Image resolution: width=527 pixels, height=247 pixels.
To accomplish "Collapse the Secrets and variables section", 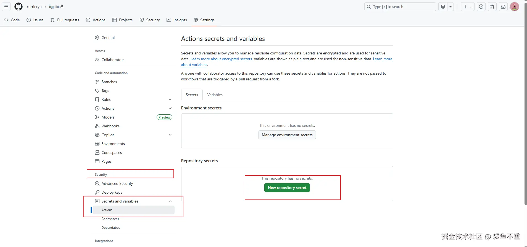I will (x=170, y=201).
